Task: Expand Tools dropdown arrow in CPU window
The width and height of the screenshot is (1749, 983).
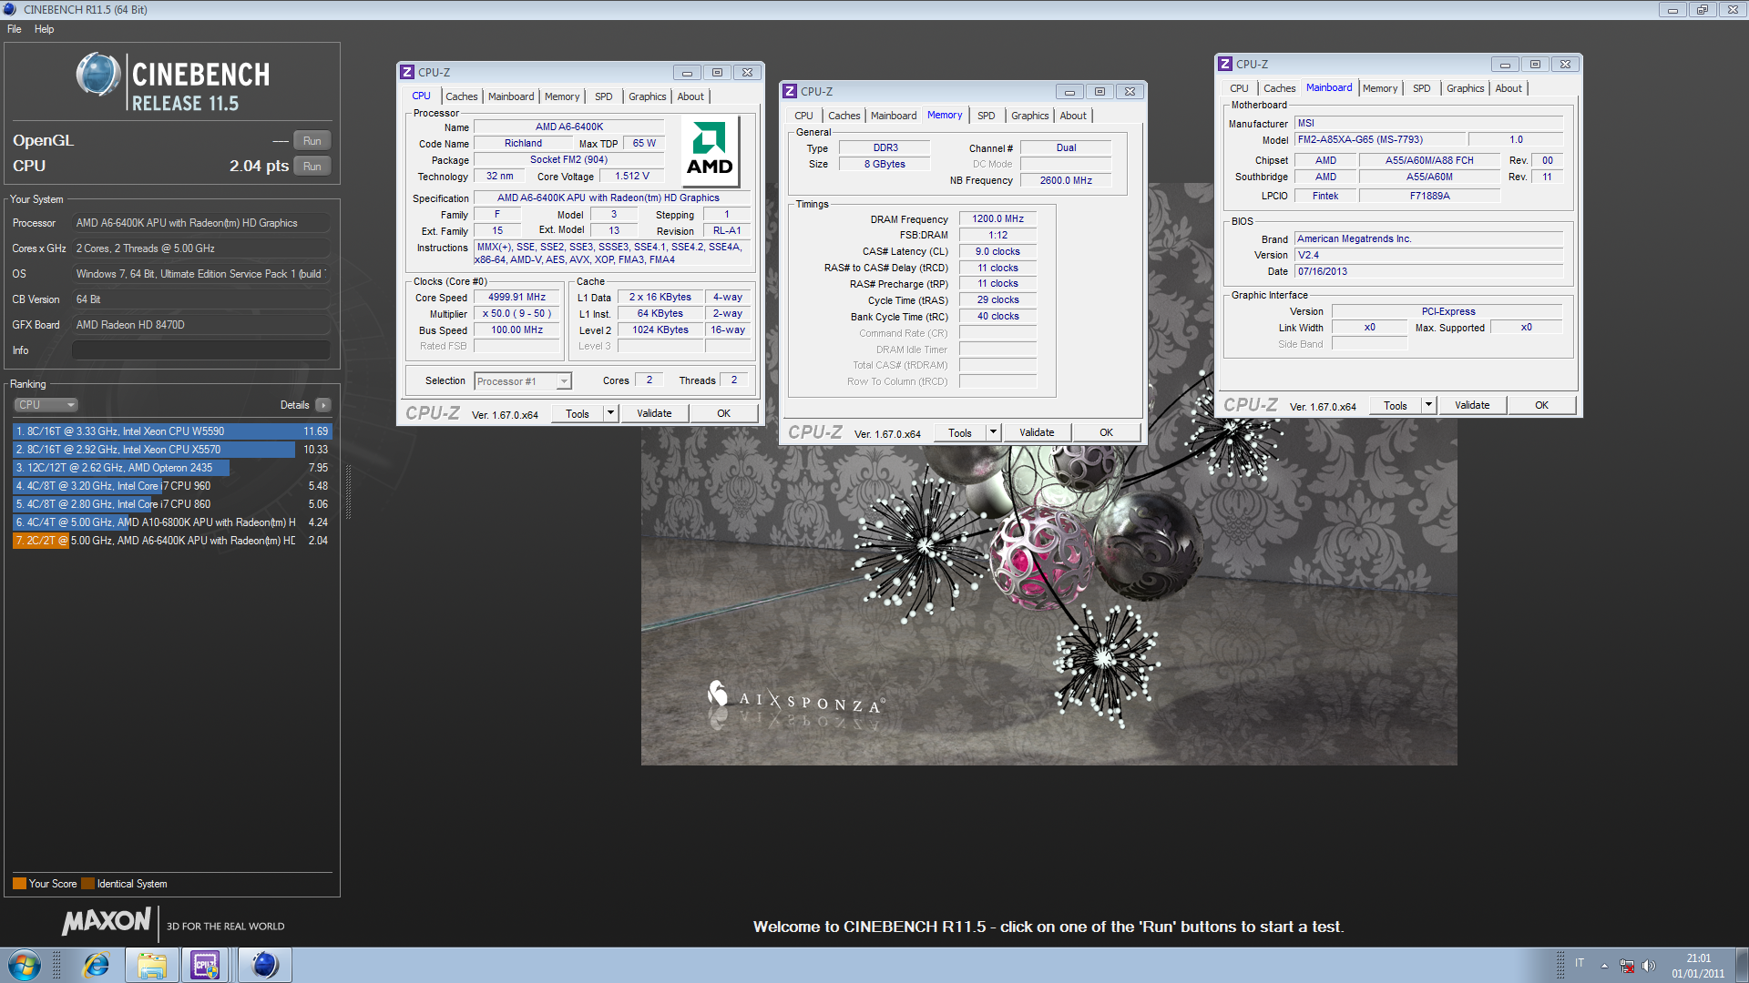Action: [610, 413]
